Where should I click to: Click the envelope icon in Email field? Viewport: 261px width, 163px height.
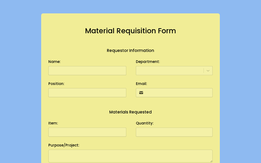141,93
